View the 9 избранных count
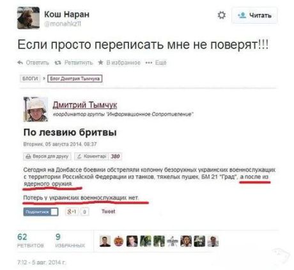 70,241
